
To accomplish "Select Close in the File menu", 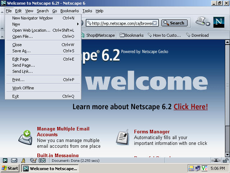I will [43, 45].
